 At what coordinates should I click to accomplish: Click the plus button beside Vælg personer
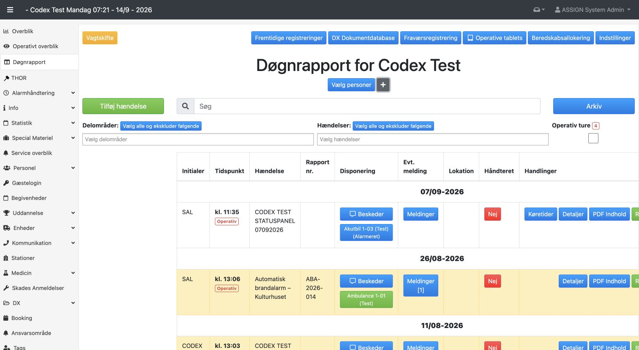click(x=383, y=85)
